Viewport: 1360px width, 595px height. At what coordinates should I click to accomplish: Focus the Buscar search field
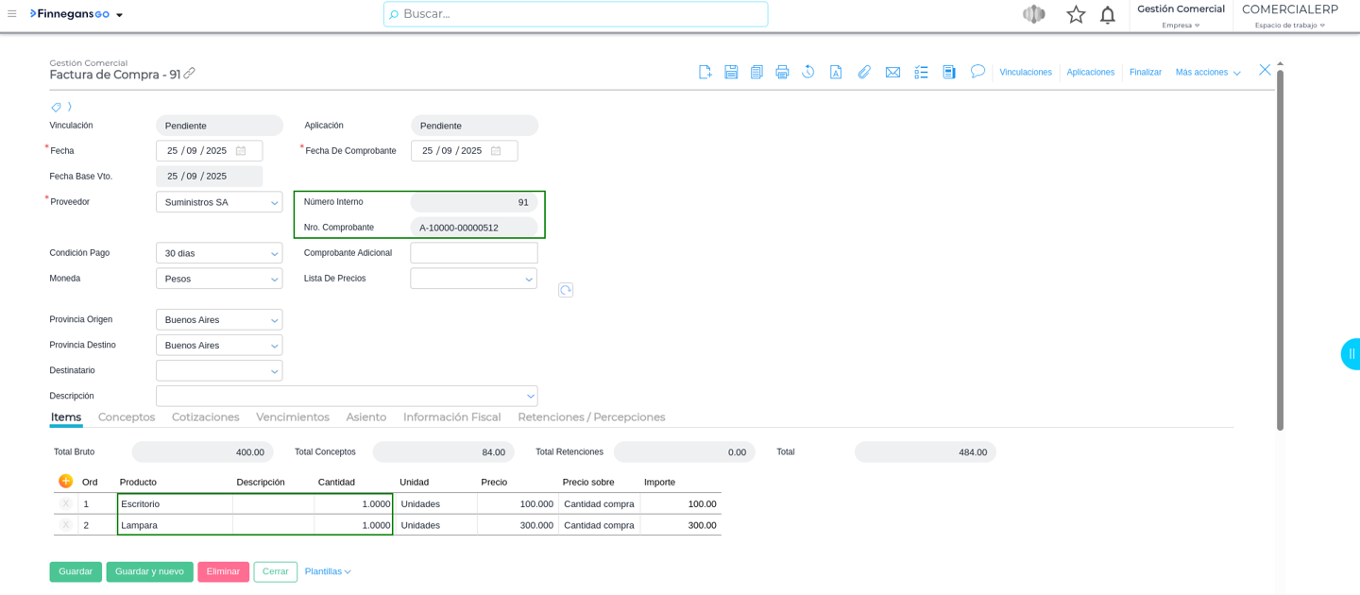click(576, 14)
